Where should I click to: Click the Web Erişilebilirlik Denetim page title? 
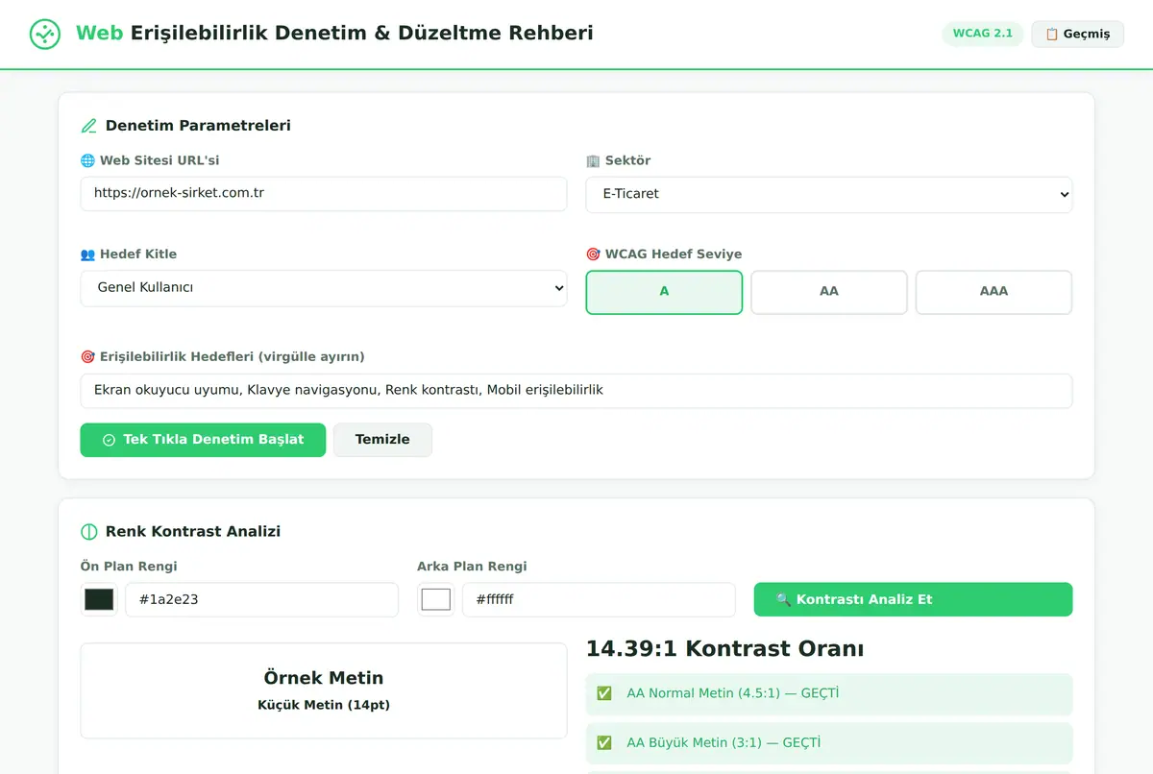click(x=334, y=34)
